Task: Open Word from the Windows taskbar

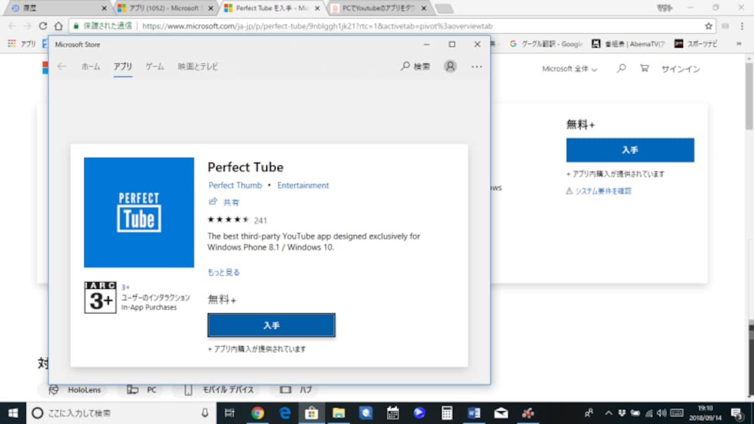Action: pyautogui.click(x=474, y=413)
